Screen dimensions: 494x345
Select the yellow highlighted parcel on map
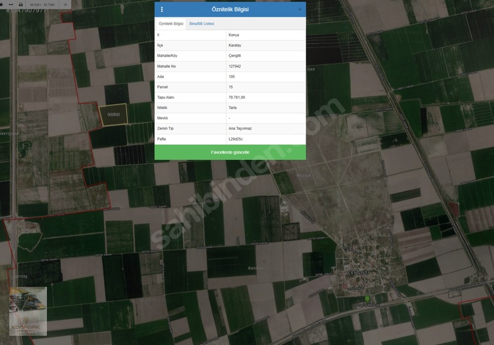[x=114, y=114]
